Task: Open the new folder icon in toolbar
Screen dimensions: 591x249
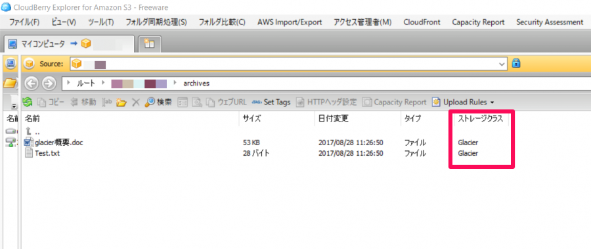Action: coord(121,102)
